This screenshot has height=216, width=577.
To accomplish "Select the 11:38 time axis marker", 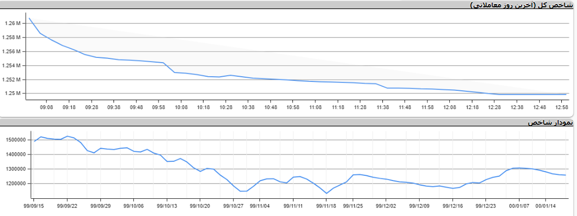I will click(x=382, y=107).
